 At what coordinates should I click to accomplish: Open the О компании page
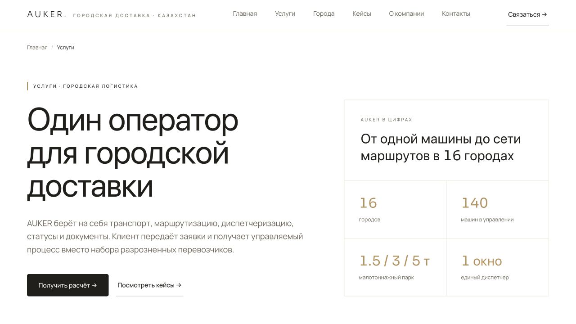point(406,13)
